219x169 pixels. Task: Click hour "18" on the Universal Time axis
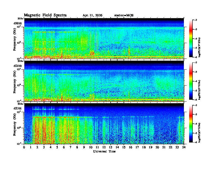[x=144, y=147]
